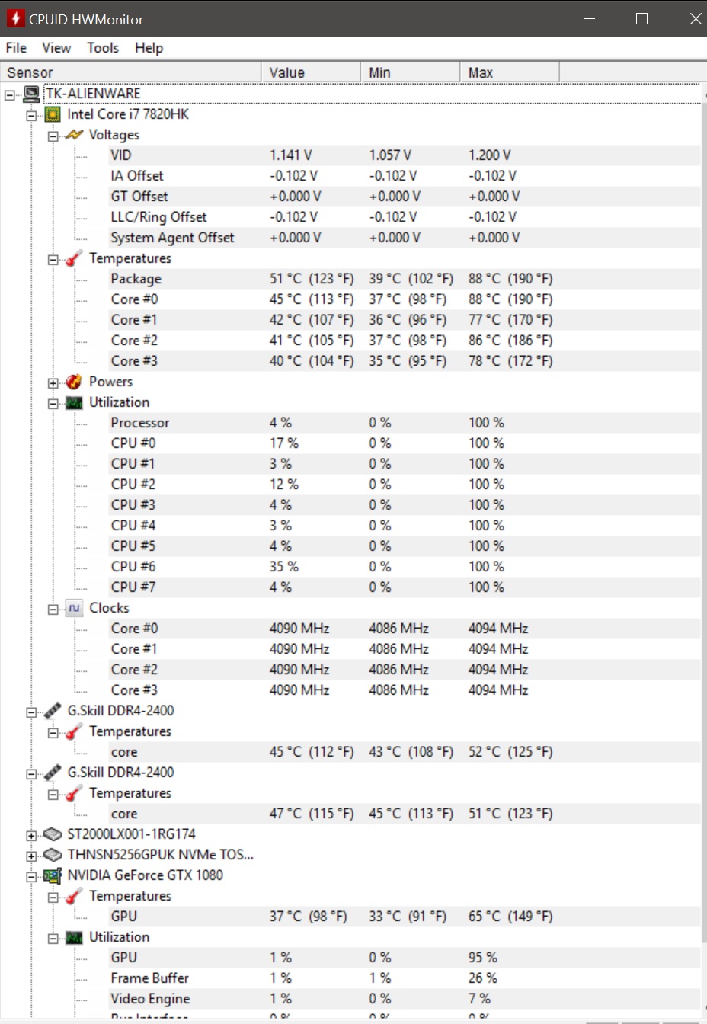Click the Intel Core i7 CPU chip icon

53,114
